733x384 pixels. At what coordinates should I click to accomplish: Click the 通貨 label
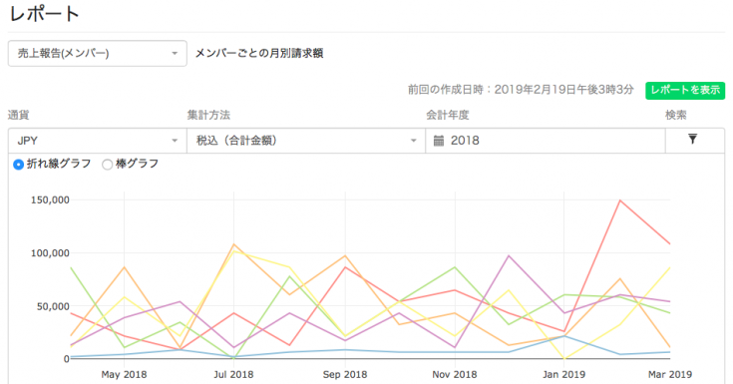pos(19,115)
